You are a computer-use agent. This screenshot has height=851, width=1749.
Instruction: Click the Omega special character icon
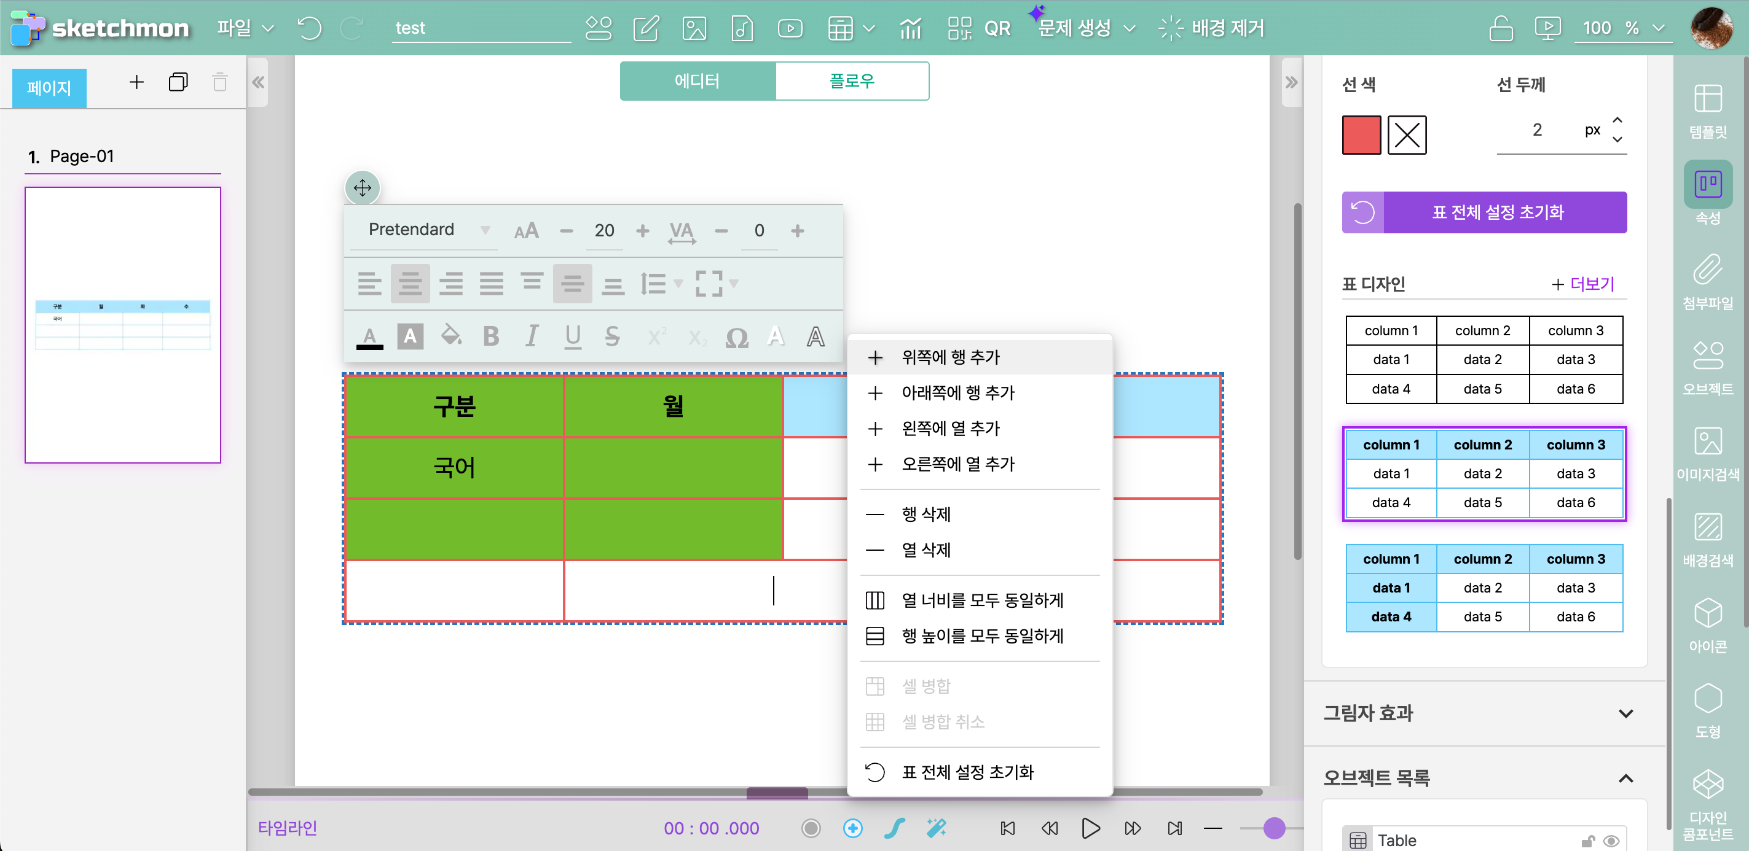[x=736, y=337]
